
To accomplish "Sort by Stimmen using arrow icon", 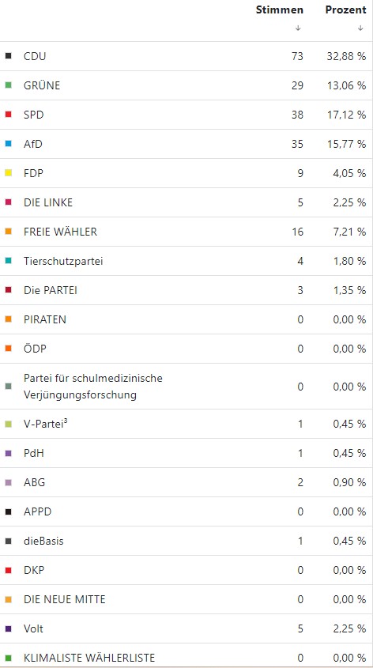I will coord(298,28).
